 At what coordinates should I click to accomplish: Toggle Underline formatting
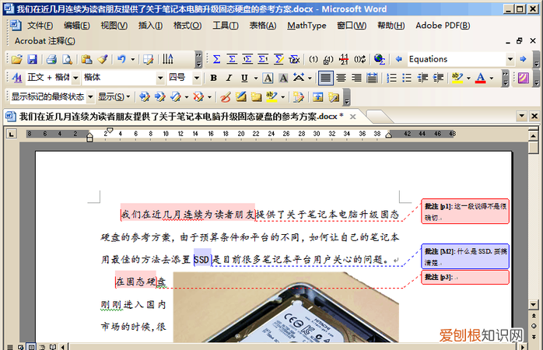click(x=244, y=78)
